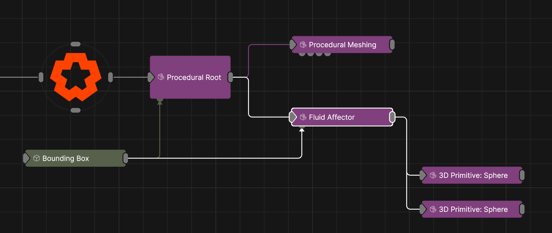Click the output port of Procedural Meshing
The width and height of the screenshot is (552, 233).
click(x=392, y=45)
